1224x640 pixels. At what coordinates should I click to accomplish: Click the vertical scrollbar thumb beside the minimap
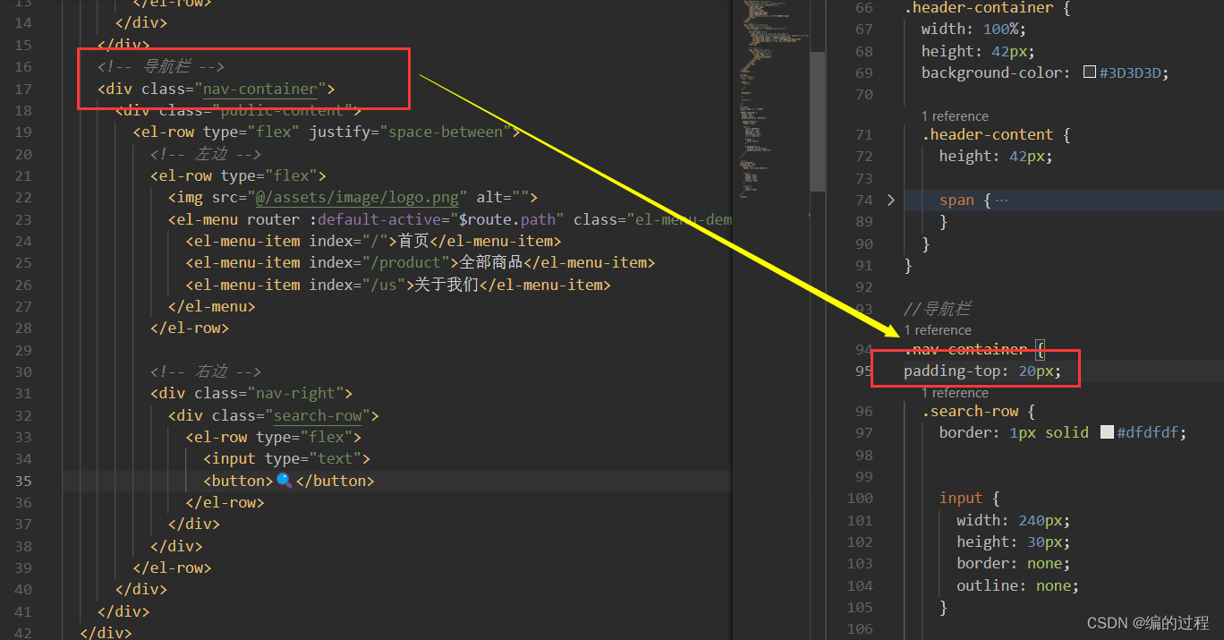[x=818, y=121]
